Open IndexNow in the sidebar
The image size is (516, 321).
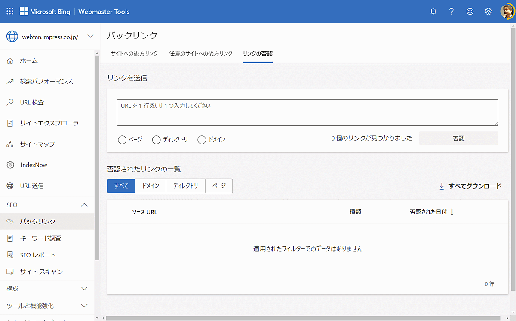click(x=34, y=165)
